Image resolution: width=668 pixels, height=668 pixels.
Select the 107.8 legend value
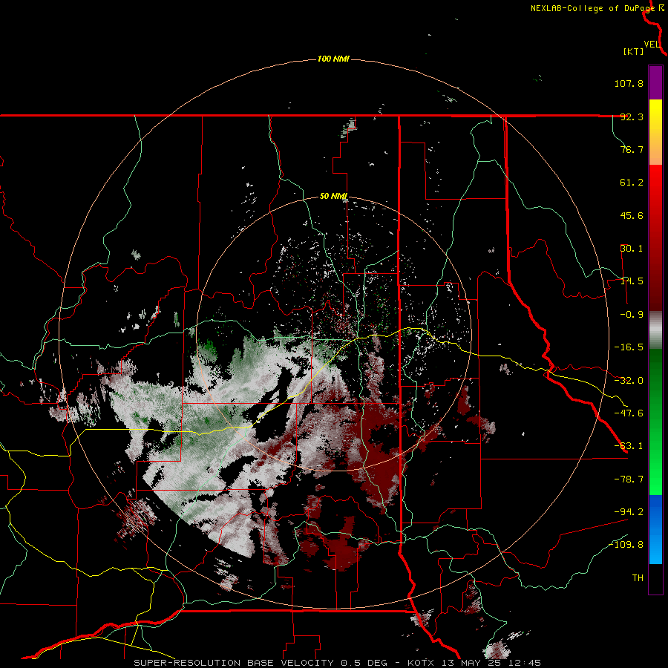629,83
